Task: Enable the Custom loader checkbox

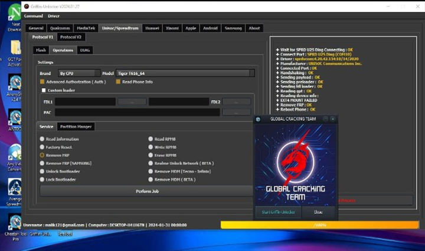Action: (44, 90)
